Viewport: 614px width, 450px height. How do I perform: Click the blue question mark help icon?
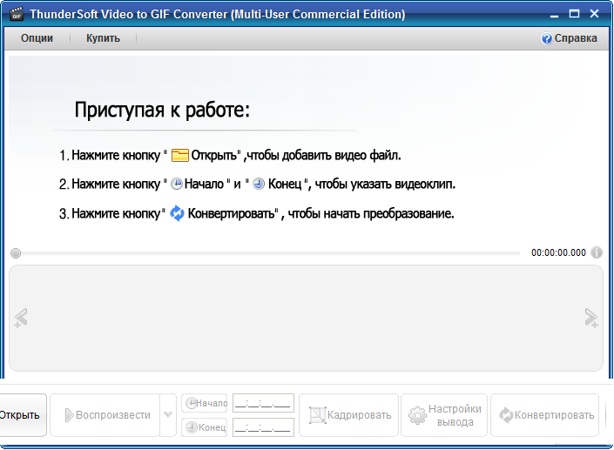546,38
